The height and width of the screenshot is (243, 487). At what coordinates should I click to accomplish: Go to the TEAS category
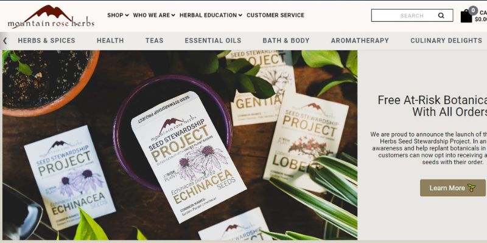tap(155, 41)
